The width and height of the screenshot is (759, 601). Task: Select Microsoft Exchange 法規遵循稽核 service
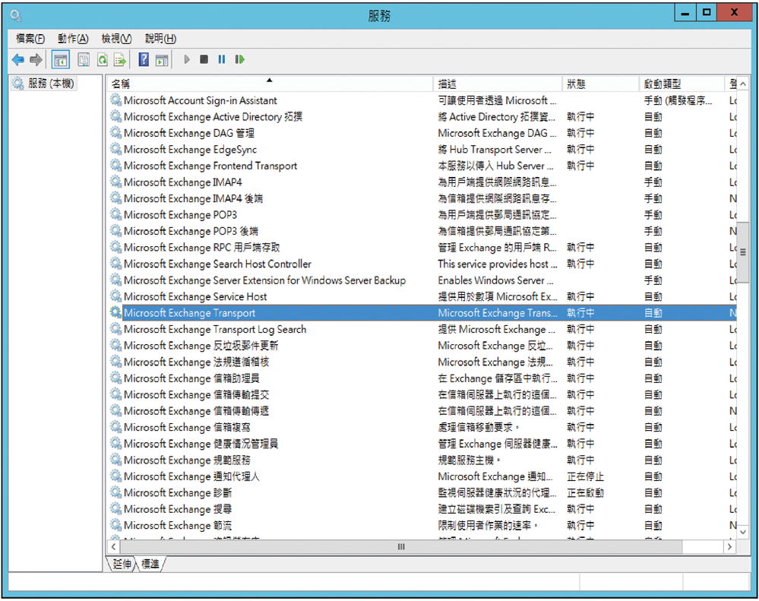coord(421,362)
